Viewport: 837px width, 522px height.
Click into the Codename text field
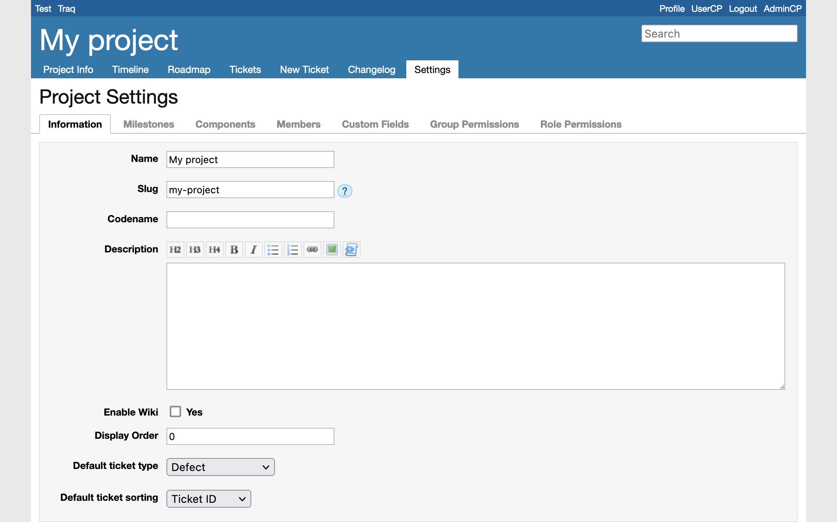(x=250, y=220)
